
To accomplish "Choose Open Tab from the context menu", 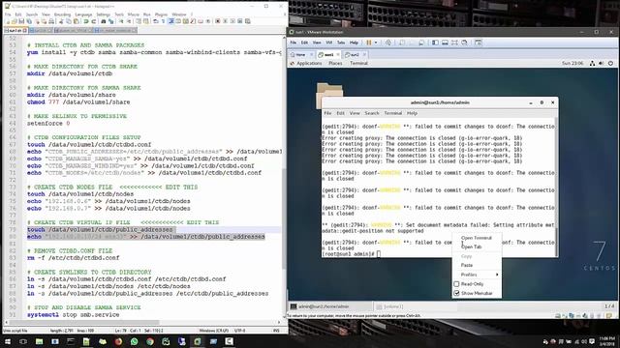I will (x=477, y=247).
